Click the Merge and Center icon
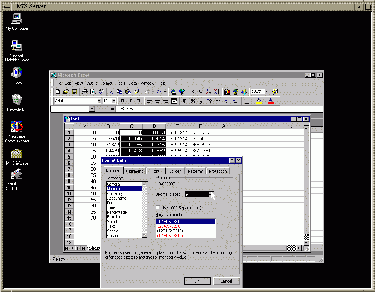Viewport: 375px width, 292px height. pyautogui.click(x=174, y=101)
